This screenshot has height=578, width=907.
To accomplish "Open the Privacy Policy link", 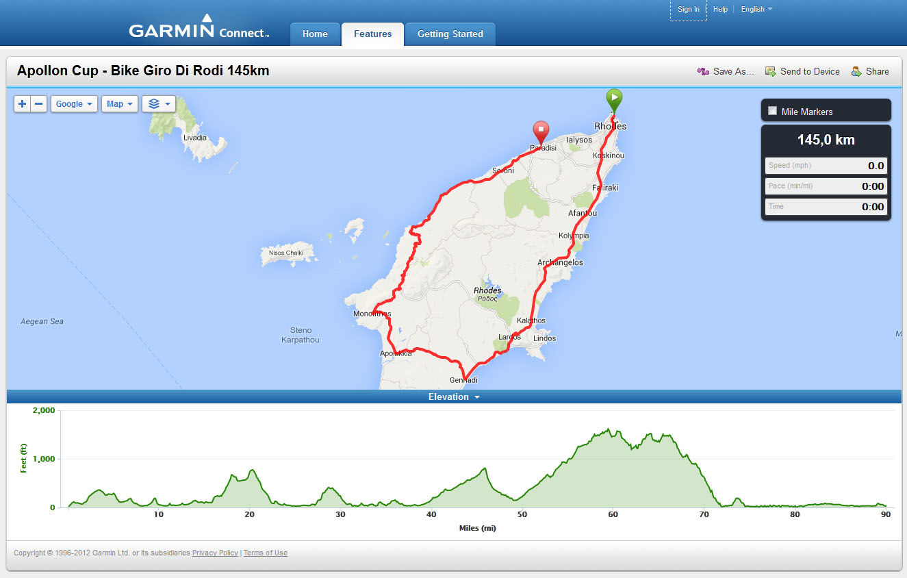I will 215,553.
